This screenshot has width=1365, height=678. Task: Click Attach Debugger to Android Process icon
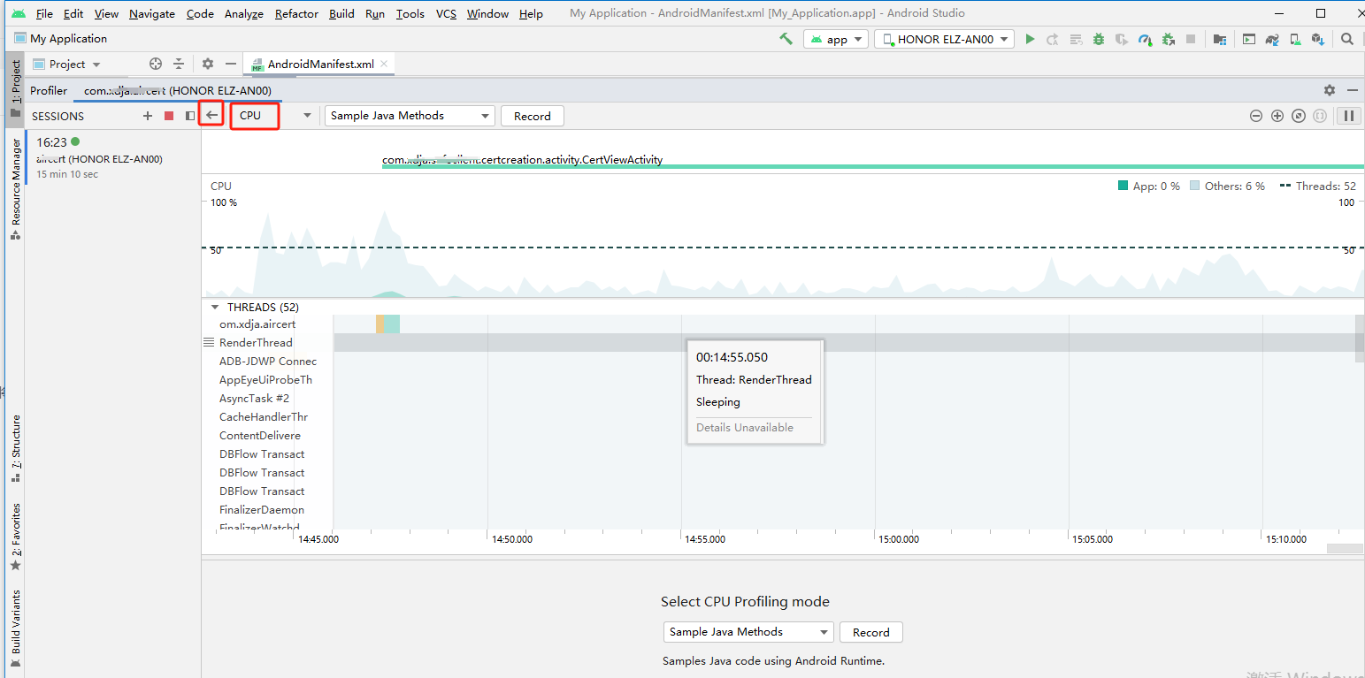(1168, 39)
